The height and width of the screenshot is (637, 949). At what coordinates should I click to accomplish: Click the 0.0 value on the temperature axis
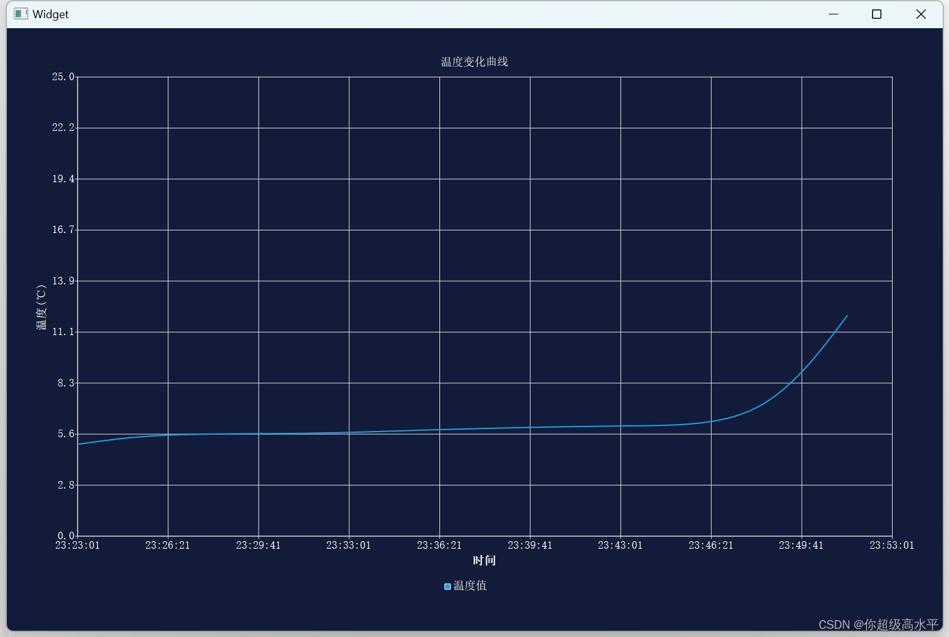click(65, 536)
